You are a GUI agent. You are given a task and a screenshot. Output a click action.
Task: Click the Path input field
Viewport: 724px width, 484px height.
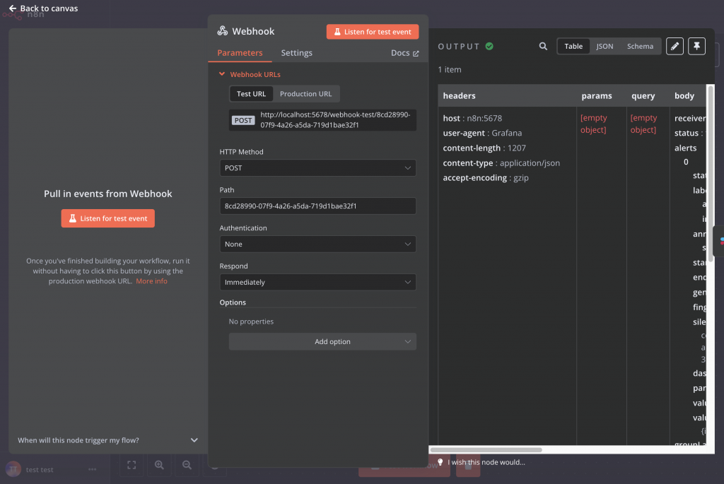pos(317,206)
